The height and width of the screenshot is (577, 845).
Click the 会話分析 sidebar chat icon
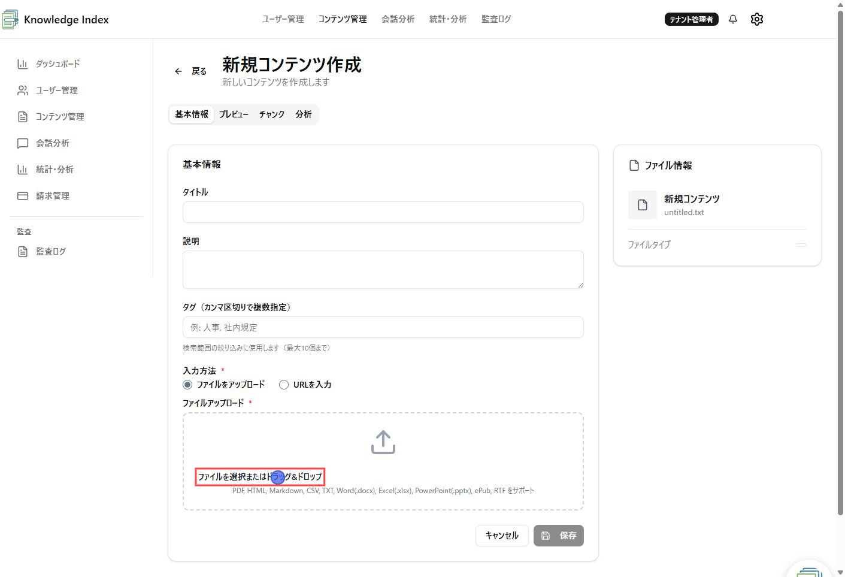pos(23,143)
